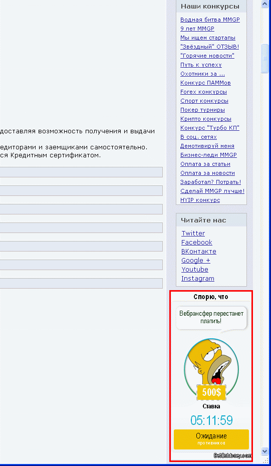Open the Водная битва MMGP contest link
The width and height of the screenshot is (271, 466).
(x=210, y=20)
